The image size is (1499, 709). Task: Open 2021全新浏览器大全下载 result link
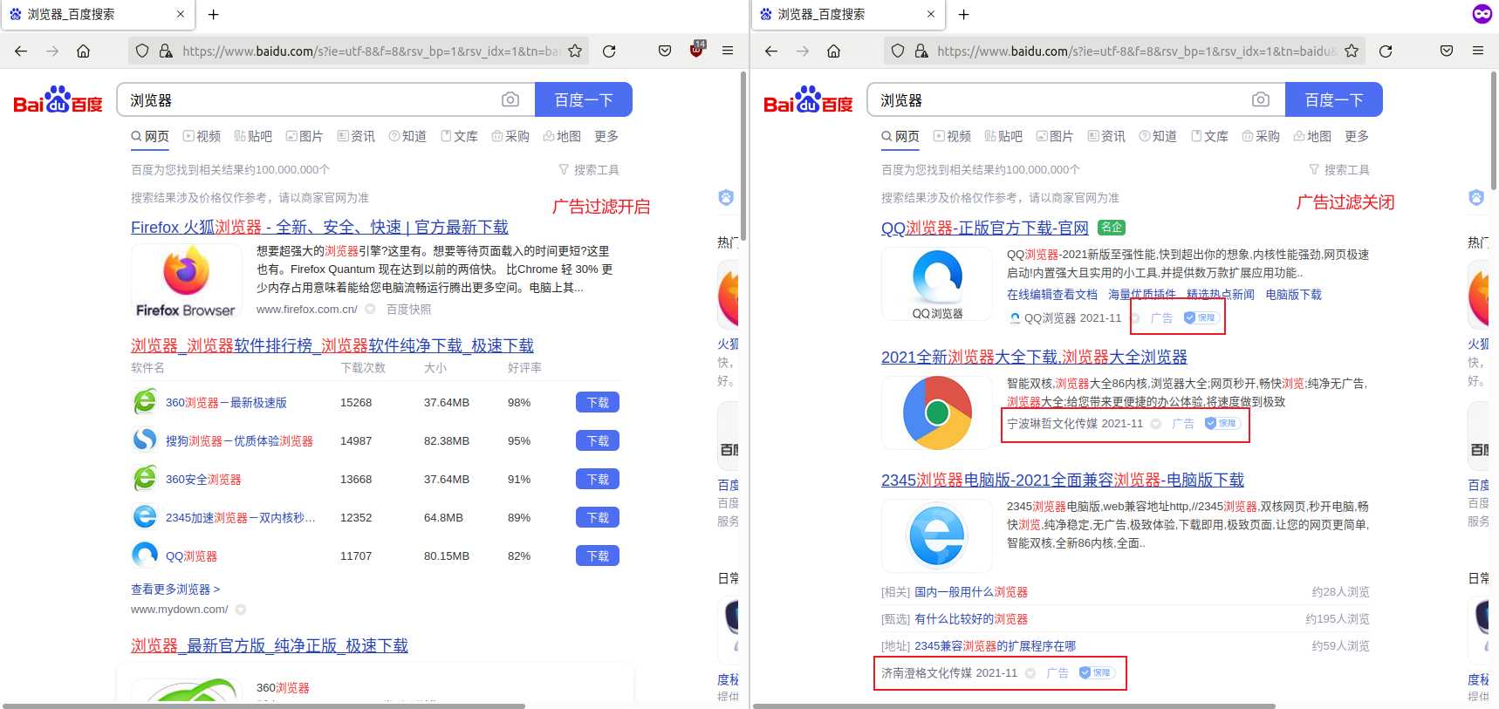(1034, 357)
